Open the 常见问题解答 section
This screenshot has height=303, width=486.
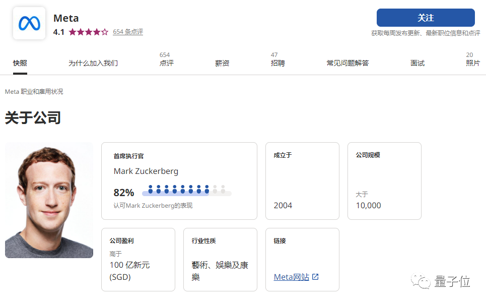tap(347, 63)
